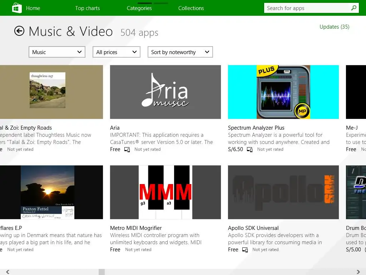Click the Me-J app title
366x275 pixels.
[x=352, y=128]
